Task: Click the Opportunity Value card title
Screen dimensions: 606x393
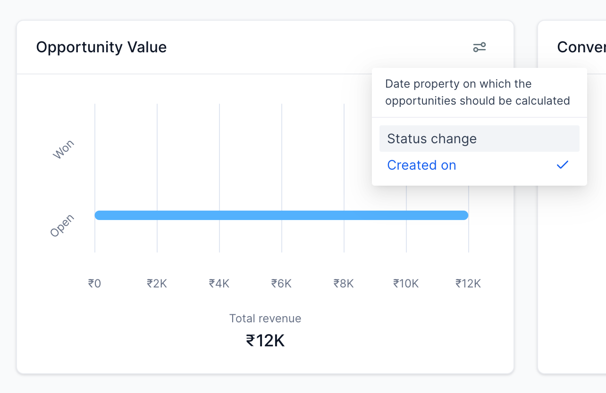Action: 101,47
